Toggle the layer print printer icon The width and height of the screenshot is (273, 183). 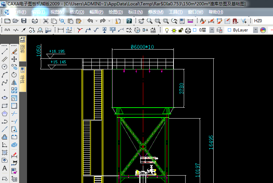(188, 30)
